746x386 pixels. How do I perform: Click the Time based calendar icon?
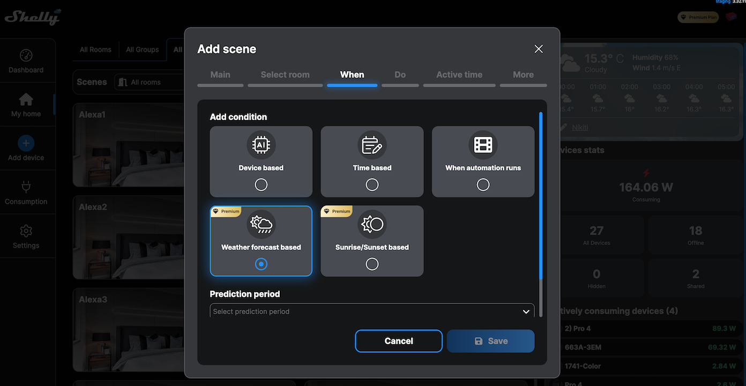point(372,145)
